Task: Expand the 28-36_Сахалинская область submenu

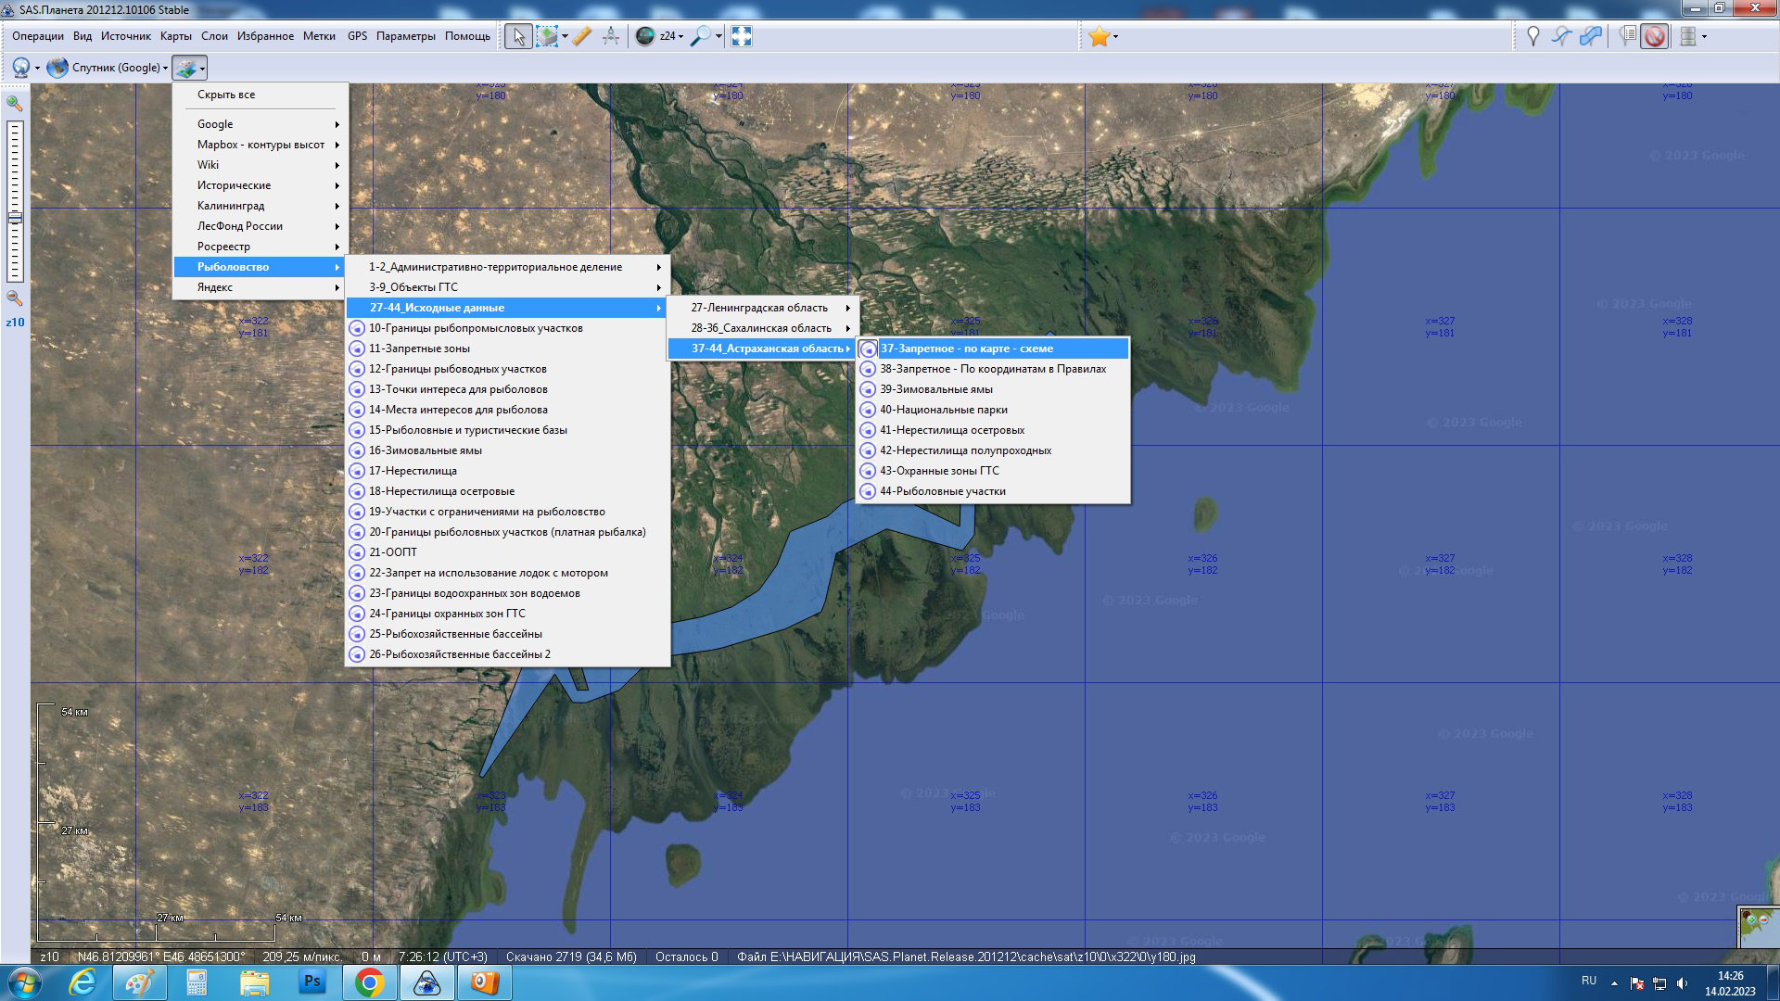Action: 760,328
